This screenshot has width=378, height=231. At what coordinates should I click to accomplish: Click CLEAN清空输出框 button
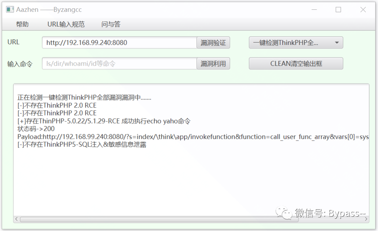click(x=296, y=64)
